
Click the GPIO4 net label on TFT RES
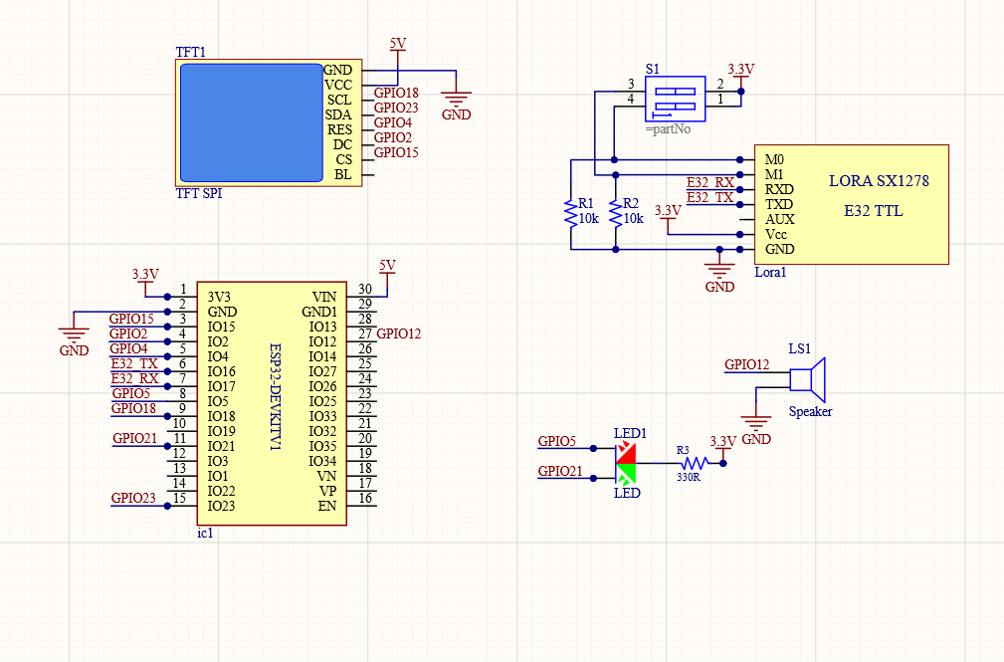click(x=393, y=122)
